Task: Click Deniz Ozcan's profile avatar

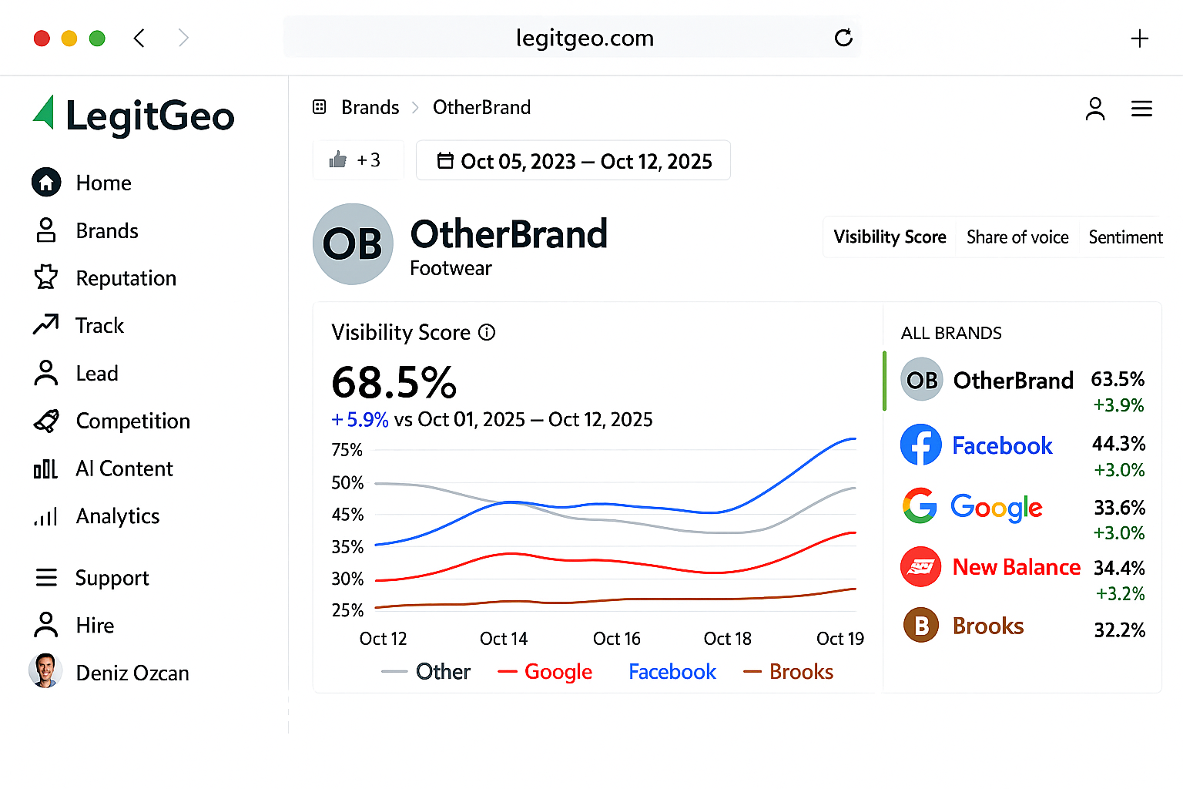Action: tap(45, 672)
